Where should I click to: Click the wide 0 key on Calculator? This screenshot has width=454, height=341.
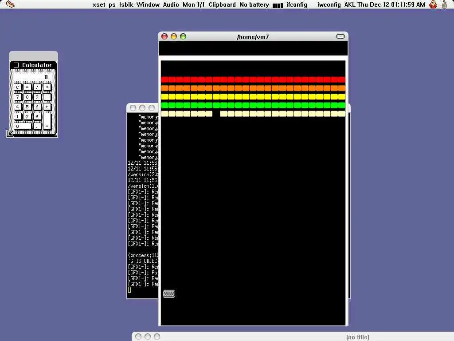pos(23,127)
